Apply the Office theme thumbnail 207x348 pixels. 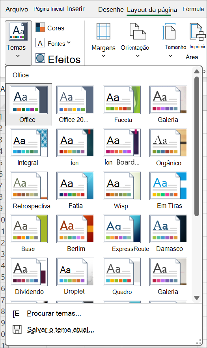29,100
